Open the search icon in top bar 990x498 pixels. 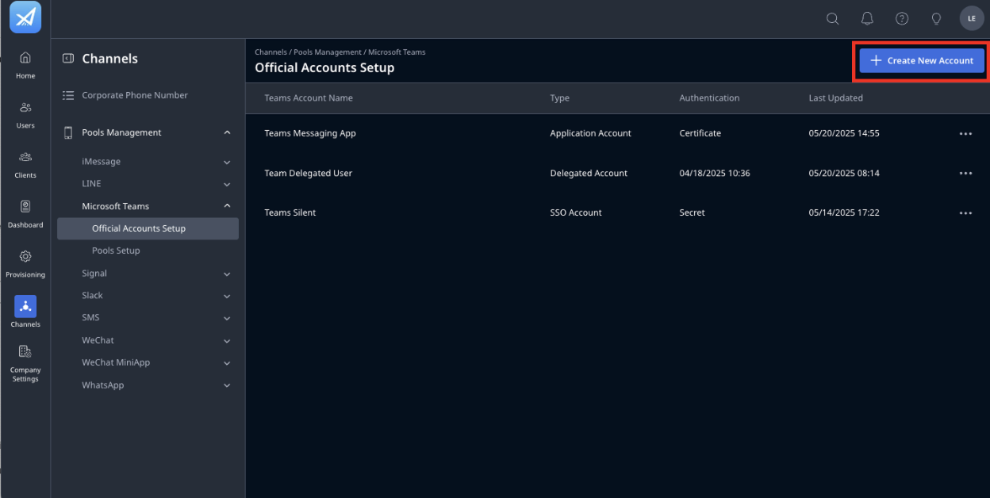point(832,18)
